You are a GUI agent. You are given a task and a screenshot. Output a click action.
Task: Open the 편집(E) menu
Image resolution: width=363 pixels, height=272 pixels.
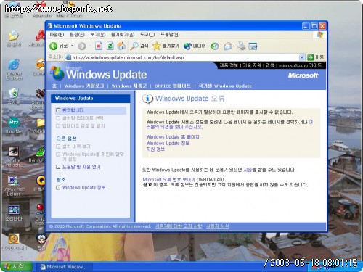tap(77, 35)
